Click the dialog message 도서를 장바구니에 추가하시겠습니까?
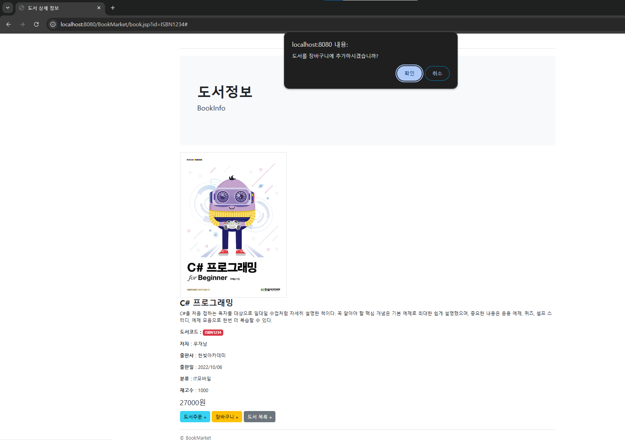625x440 pixels. point(335,56)
